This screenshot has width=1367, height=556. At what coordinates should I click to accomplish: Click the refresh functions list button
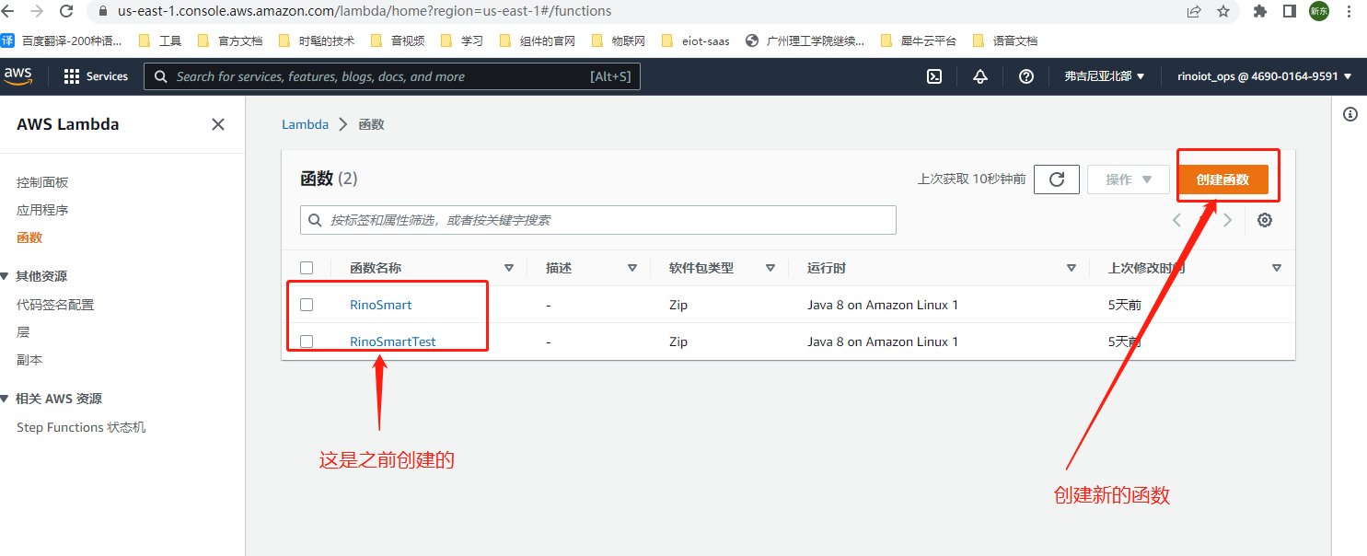coord(1057,180)
